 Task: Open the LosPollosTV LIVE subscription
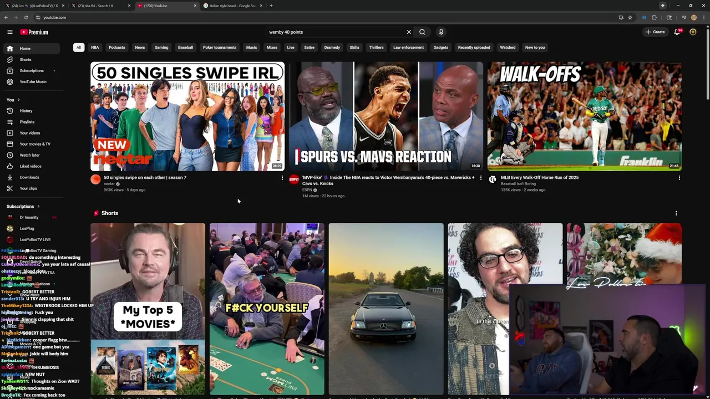point(31,239)
